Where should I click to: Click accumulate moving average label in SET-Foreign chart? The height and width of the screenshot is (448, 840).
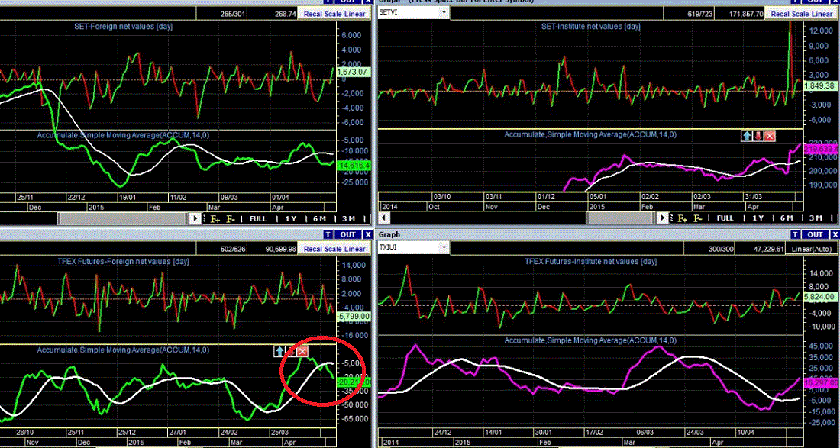(123, 135)
